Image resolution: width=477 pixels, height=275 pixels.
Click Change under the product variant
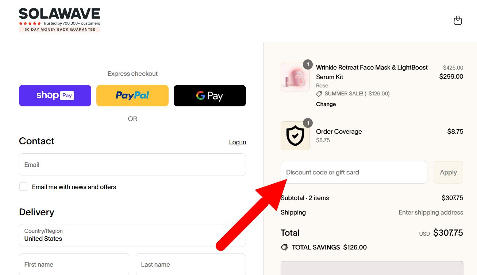326,104
